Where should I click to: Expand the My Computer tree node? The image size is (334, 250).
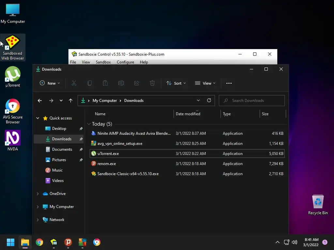tap(38, 207)
